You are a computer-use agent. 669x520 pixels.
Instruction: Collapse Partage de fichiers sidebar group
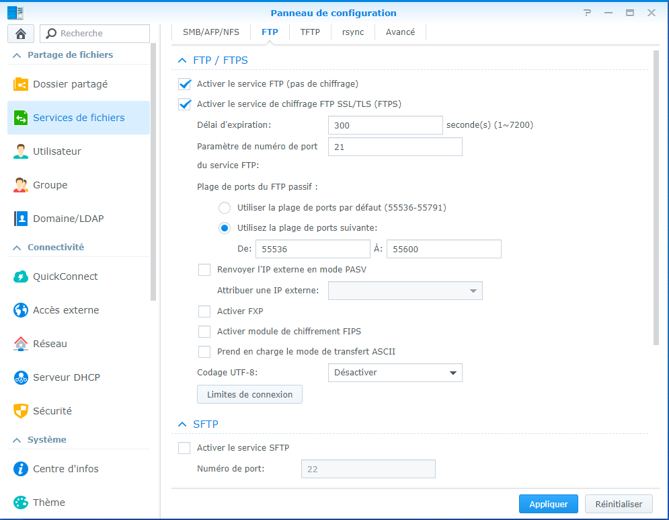17,55
